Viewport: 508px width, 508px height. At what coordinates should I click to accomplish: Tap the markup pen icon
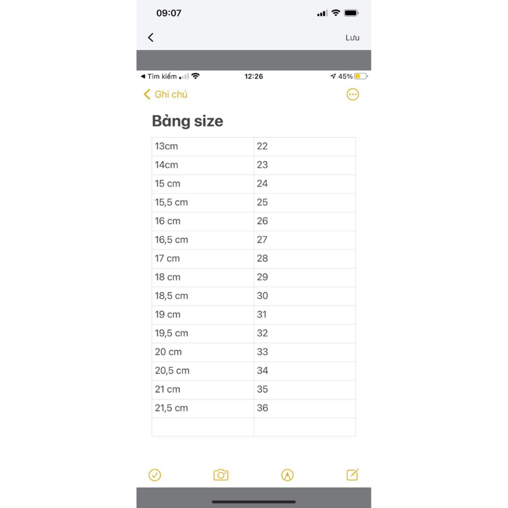[x=287, y=475]
